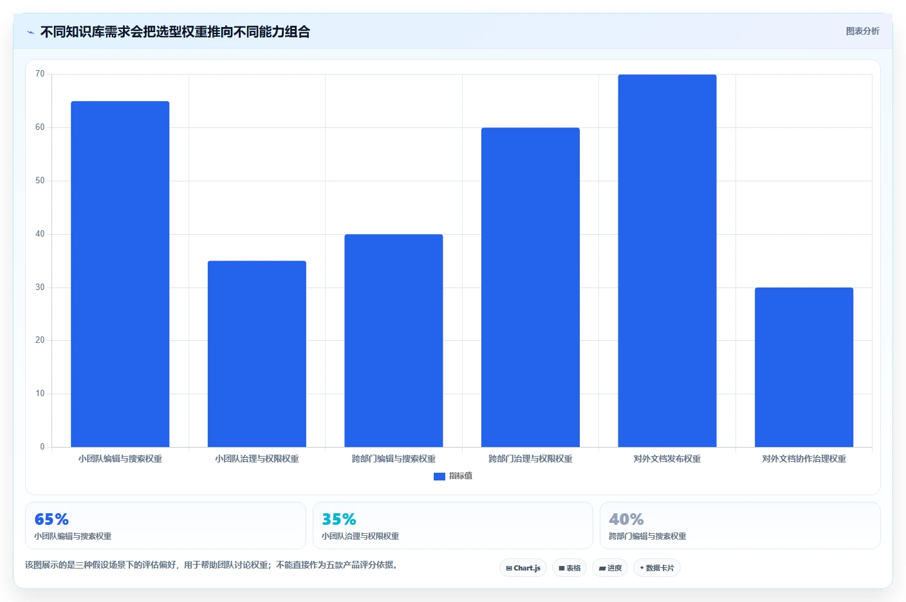This screenshot has width=906, height=602.
Task: Click the 对外文档发布权重 axis label
Action: point(667,459)
